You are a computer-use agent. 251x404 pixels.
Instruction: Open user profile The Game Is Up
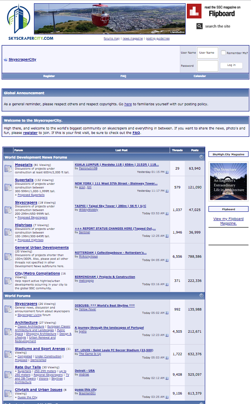point(90,354)
